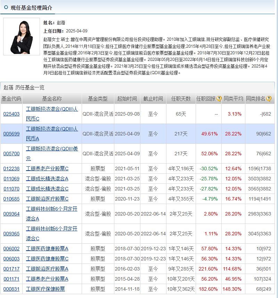Open fund code 012238 link
278x298 pixels.
coord(11,168)
